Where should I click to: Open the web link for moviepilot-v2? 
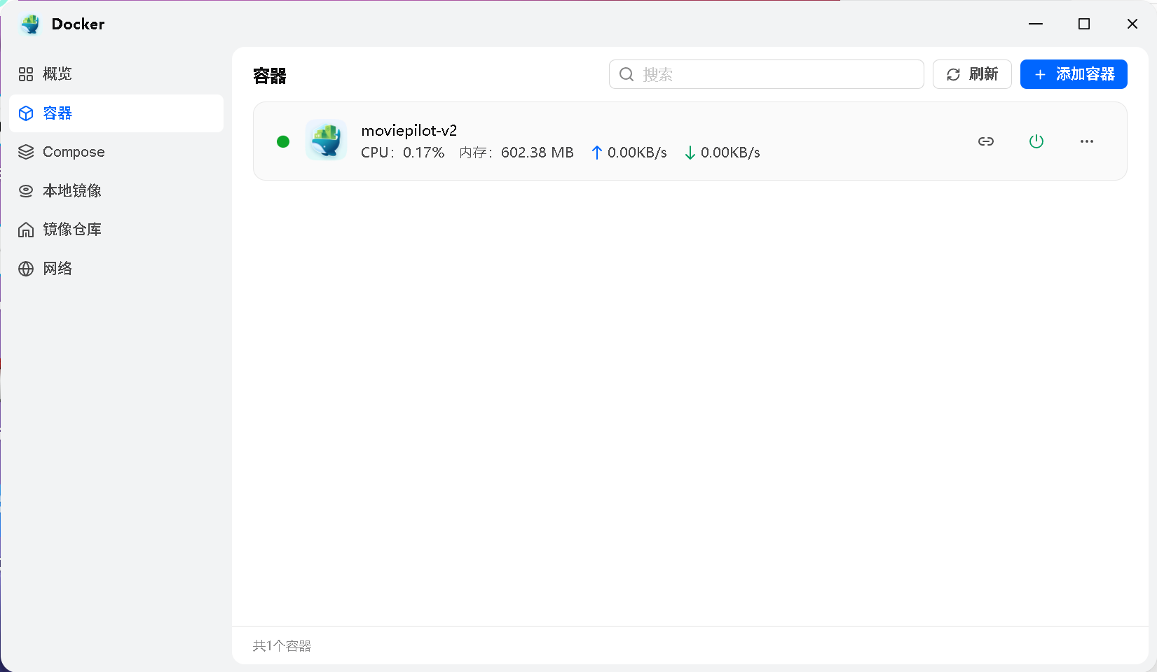(986, 141)
